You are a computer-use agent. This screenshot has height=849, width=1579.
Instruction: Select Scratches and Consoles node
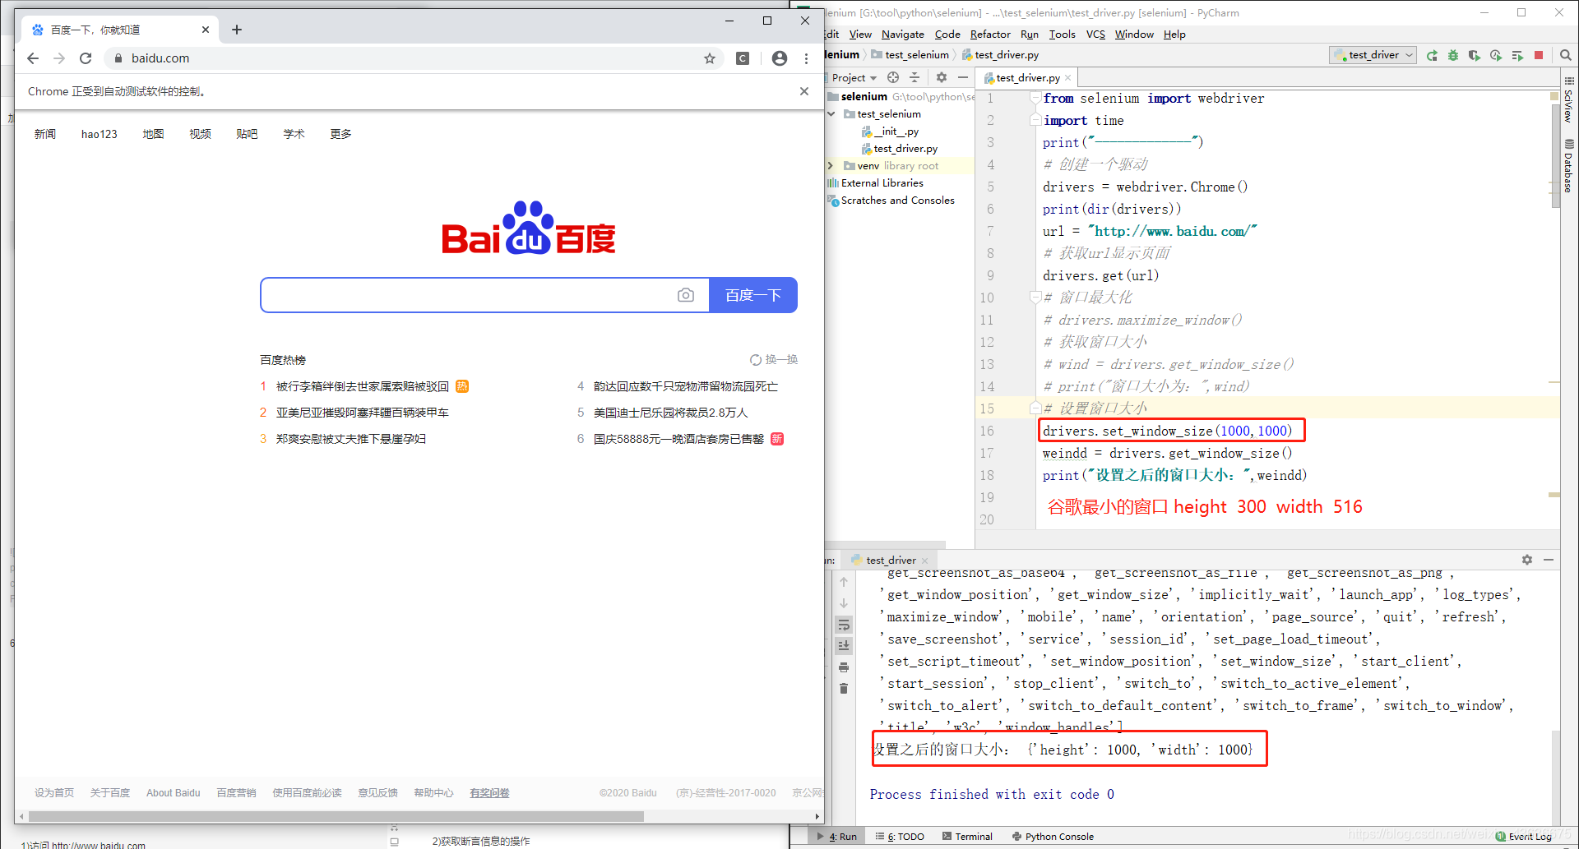click(891, 201)
